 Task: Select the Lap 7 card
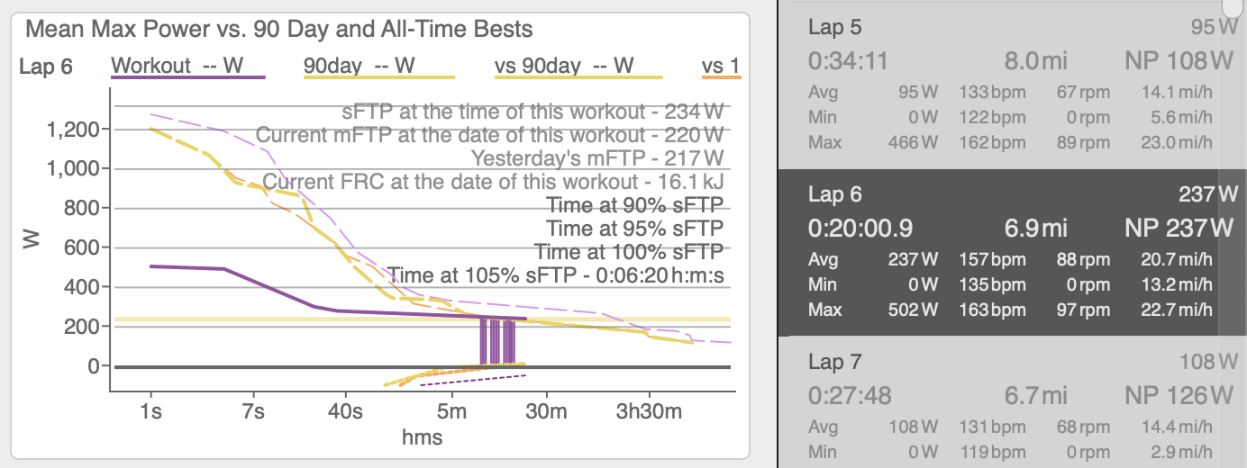pyautogui.click(x=1007, y=402)
